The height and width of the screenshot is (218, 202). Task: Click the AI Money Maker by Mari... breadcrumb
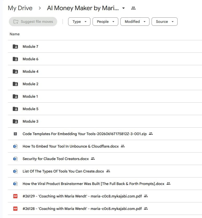click(x=83, y=8)
